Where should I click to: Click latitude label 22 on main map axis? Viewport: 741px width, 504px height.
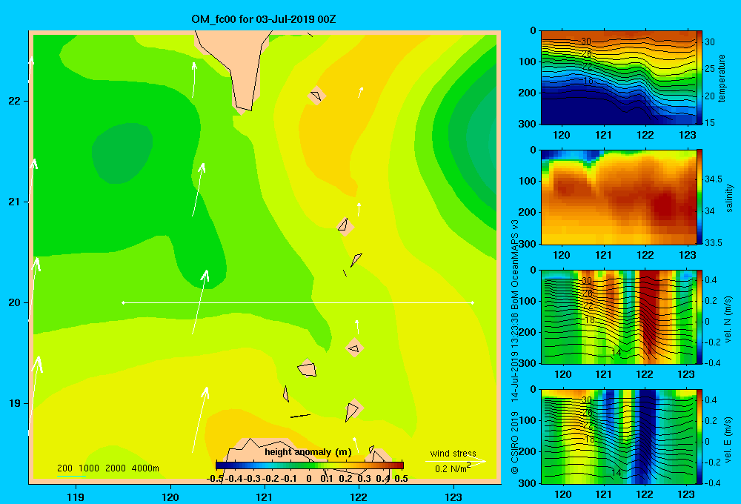point(15,102)
